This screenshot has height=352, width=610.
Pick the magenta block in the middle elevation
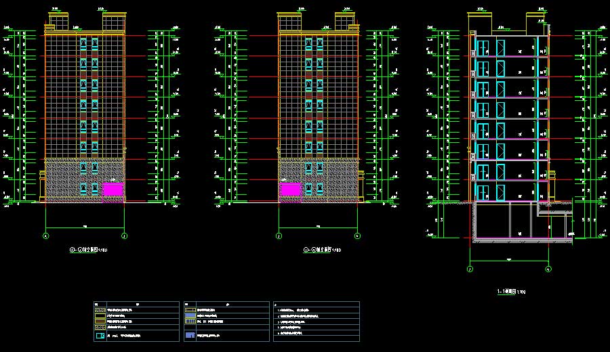[291, 190]
